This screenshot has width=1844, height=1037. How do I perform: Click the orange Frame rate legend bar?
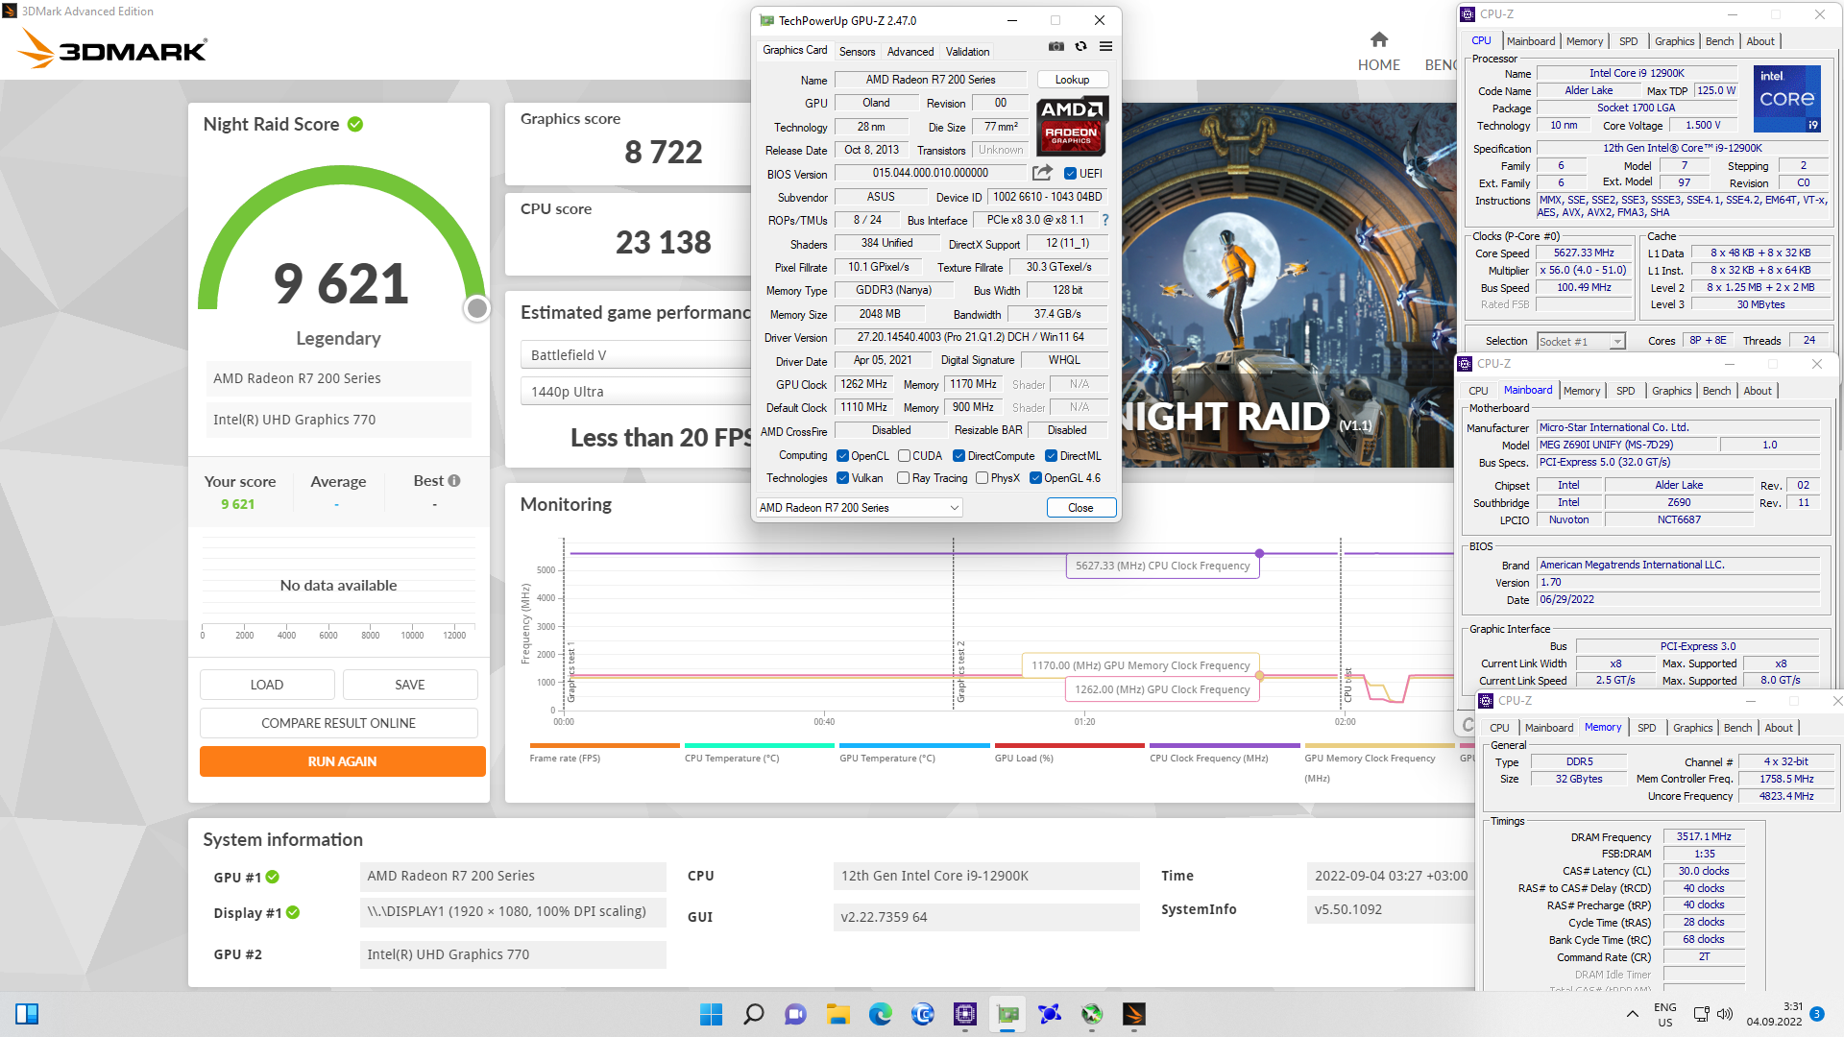[604, 746]
